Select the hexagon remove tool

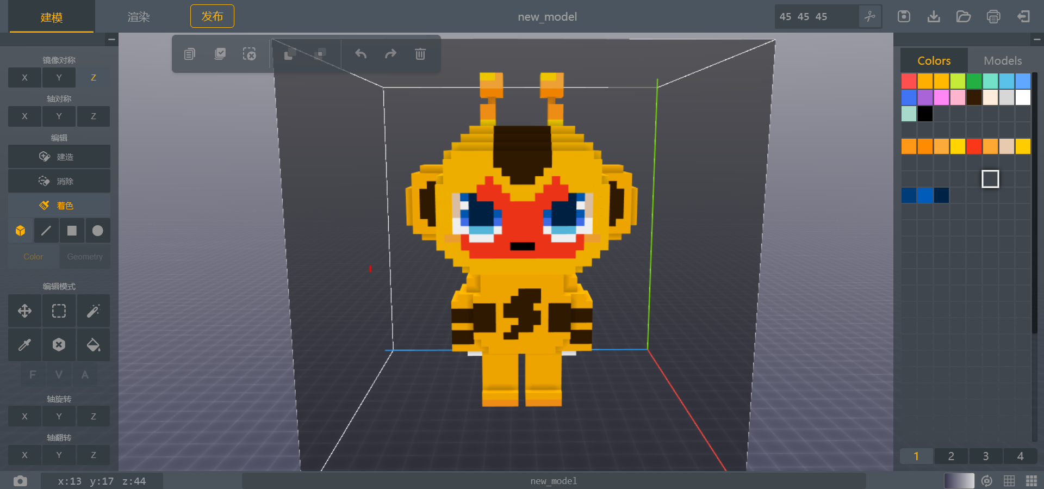(59, 345)
